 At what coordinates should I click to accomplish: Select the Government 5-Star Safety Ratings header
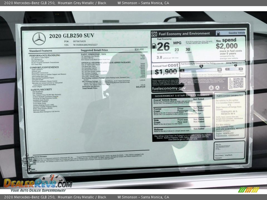point(182,96)
